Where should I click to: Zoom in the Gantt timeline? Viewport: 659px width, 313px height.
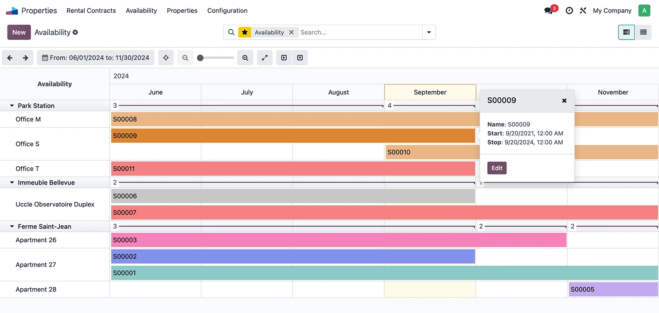[x=245, y=58]
